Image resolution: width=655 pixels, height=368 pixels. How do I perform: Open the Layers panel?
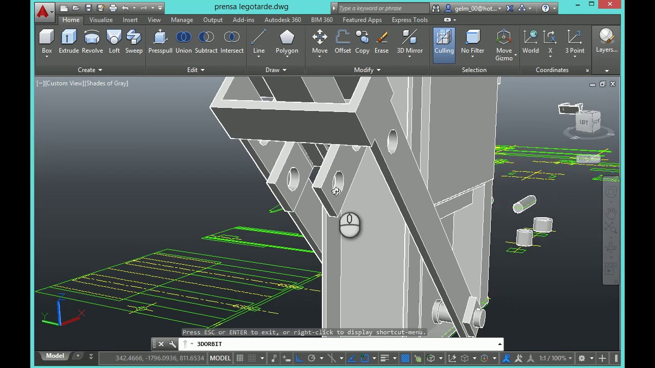(x=606, y=41)
